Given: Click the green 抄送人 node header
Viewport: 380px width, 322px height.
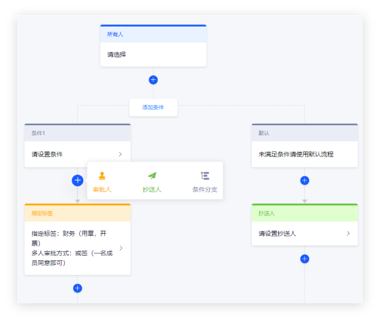Looking at the screenshot, I should pyautogui.click(x=305, y=213).
